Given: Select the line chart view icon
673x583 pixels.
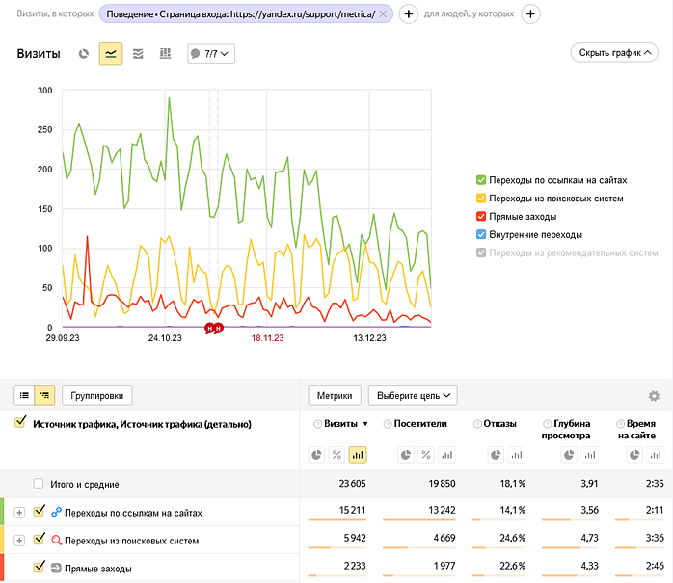Looking at the screenshot, I should coord(111,54).
